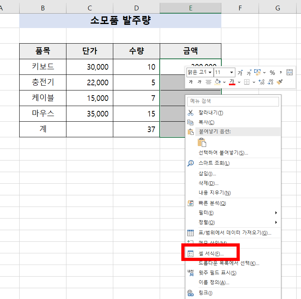Choose 윗주 필드 표시(S)
The image size is (301, 299).
[x=233, y=273]
